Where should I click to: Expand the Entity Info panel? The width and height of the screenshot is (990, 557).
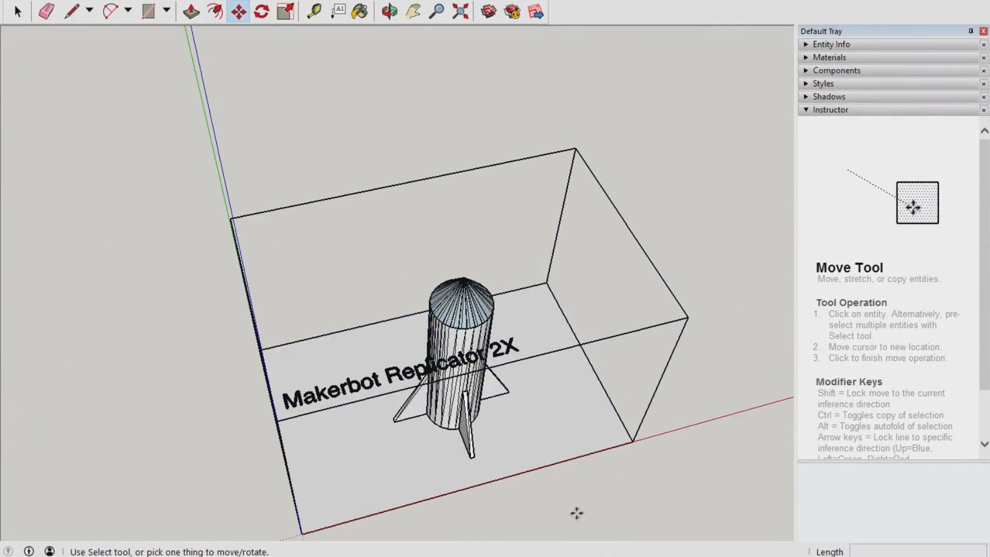[831, 44]
